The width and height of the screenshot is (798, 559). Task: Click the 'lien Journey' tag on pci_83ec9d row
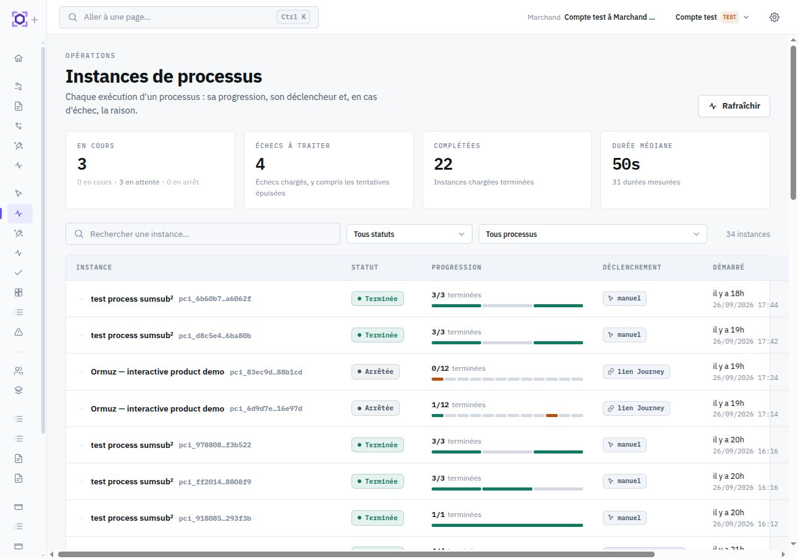point(636,371)
